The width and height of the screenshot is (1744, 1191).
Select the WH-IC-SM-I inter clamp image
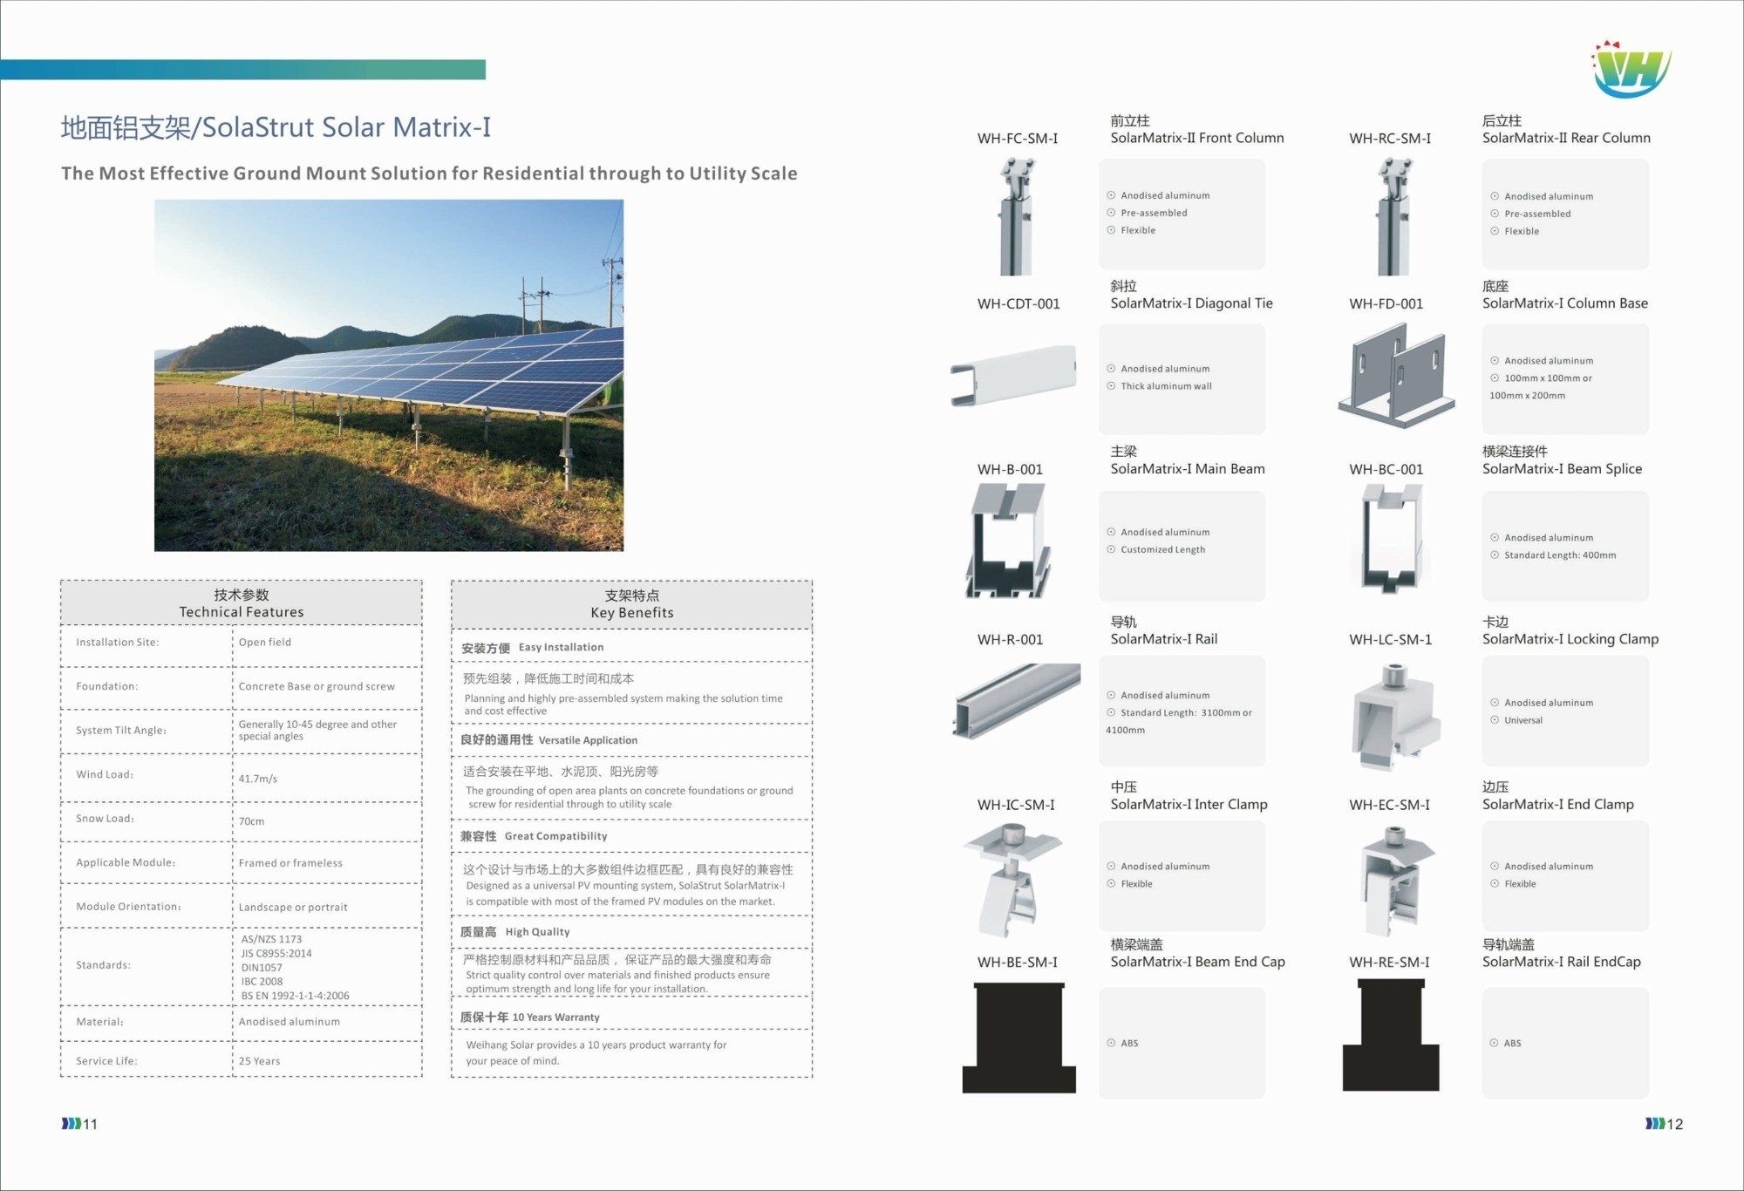(x=1012, y=880)
